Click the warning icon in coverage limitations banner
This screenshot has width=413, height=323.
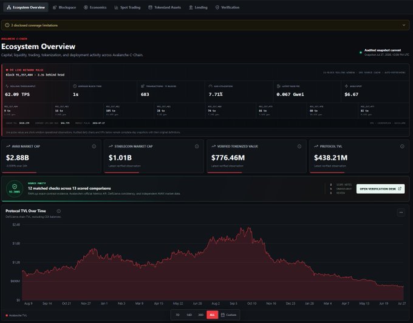tap(7, 25)
